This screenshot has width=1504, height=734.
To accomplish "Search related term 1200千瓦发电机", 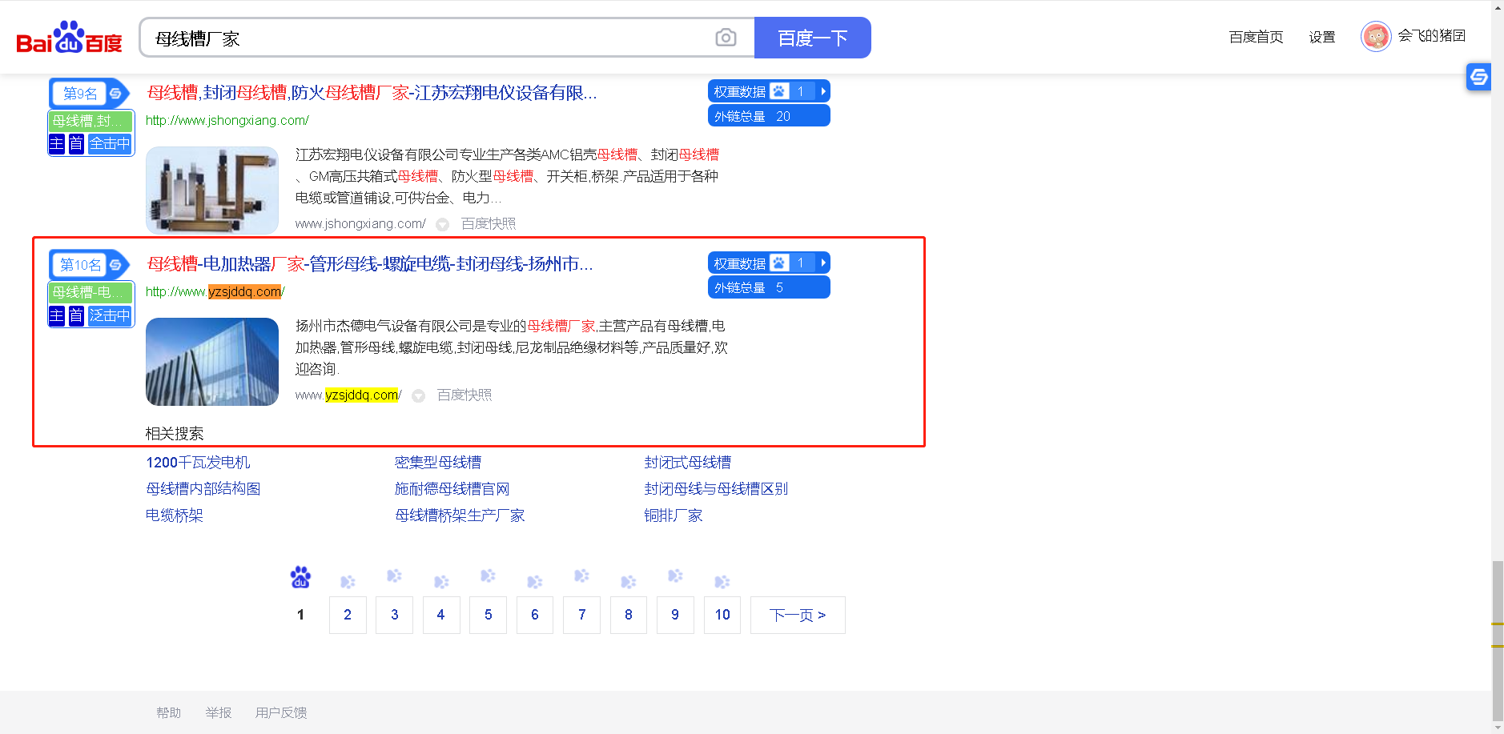I will (x=198, y=463).
